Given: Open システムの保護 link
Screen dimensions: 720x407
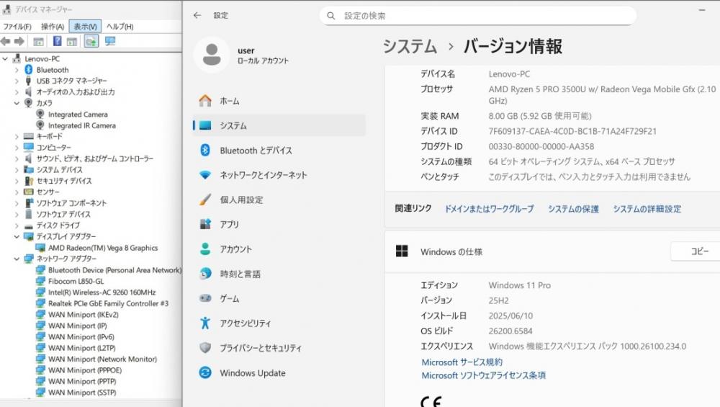Looking at the screenshot, I should click(573, 209).
